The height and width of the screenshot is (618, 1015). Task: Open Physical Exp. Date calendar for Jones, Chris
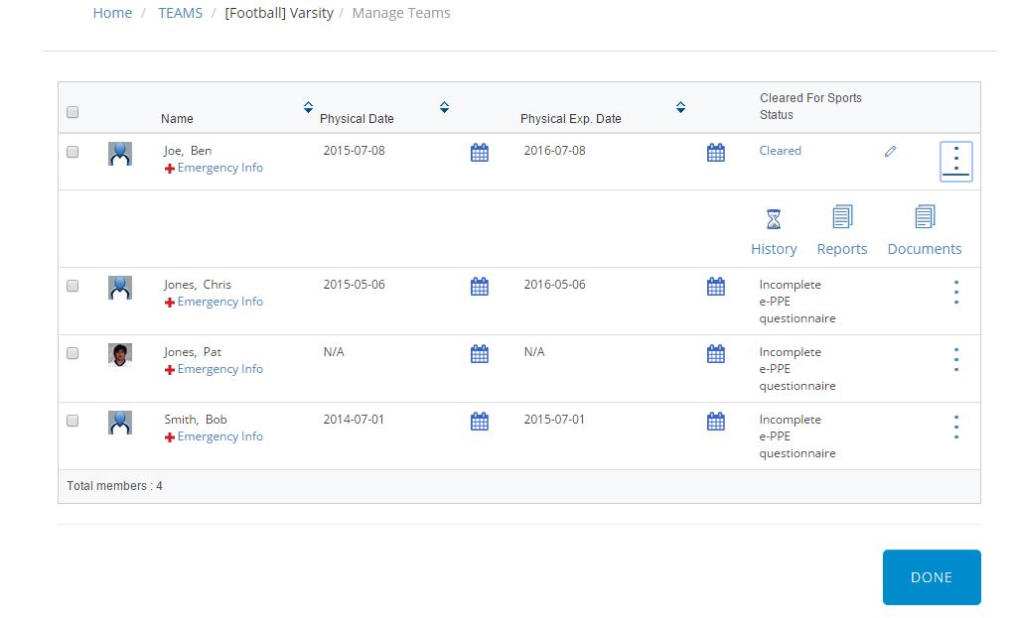[716, 287]
